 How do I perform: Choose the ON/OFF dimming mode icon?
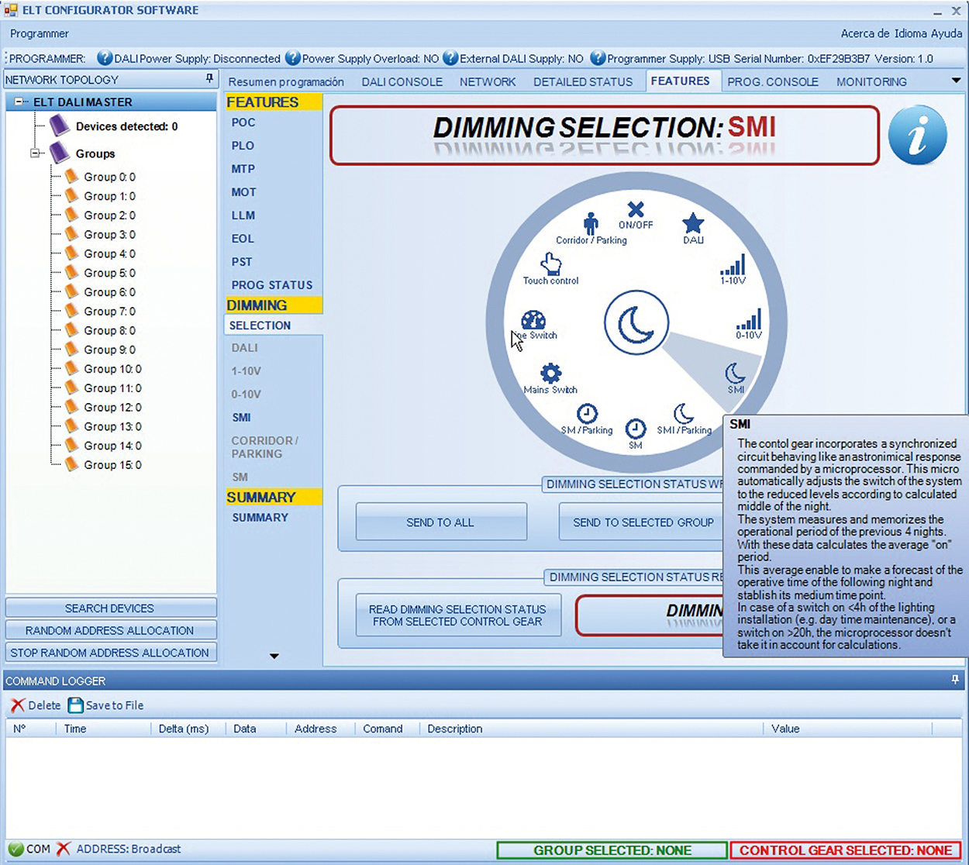click(x=636, y=209)
